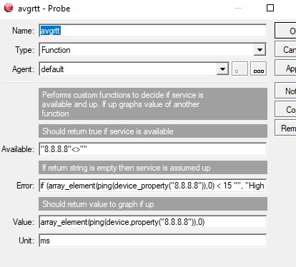Confirm with the OK button
This screenshot has width=296, height=267.
(x=285, y=31)
